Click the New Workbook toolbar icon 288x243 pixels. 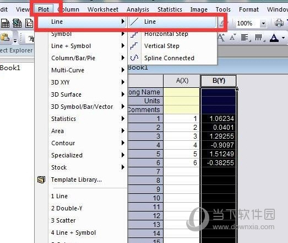coord(5,23)
